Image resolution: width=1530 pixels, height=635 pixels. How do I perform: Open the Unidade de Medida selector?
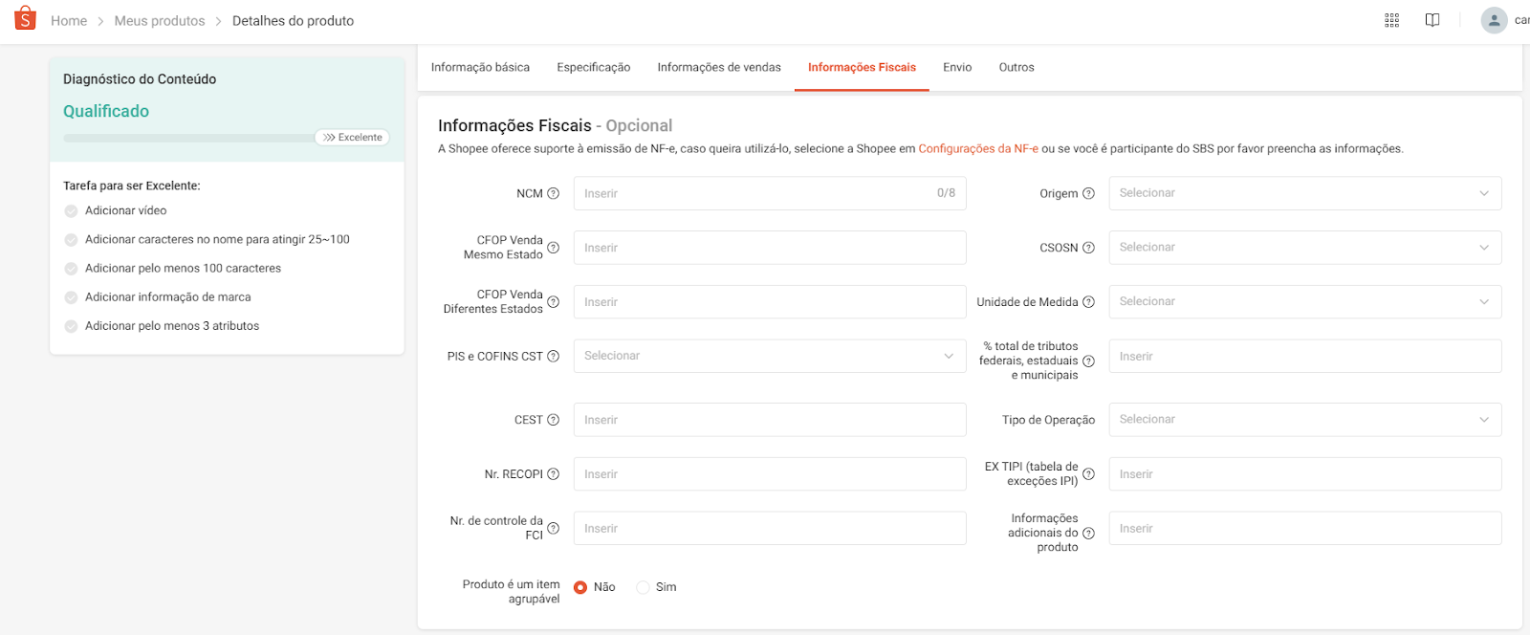1304,301
